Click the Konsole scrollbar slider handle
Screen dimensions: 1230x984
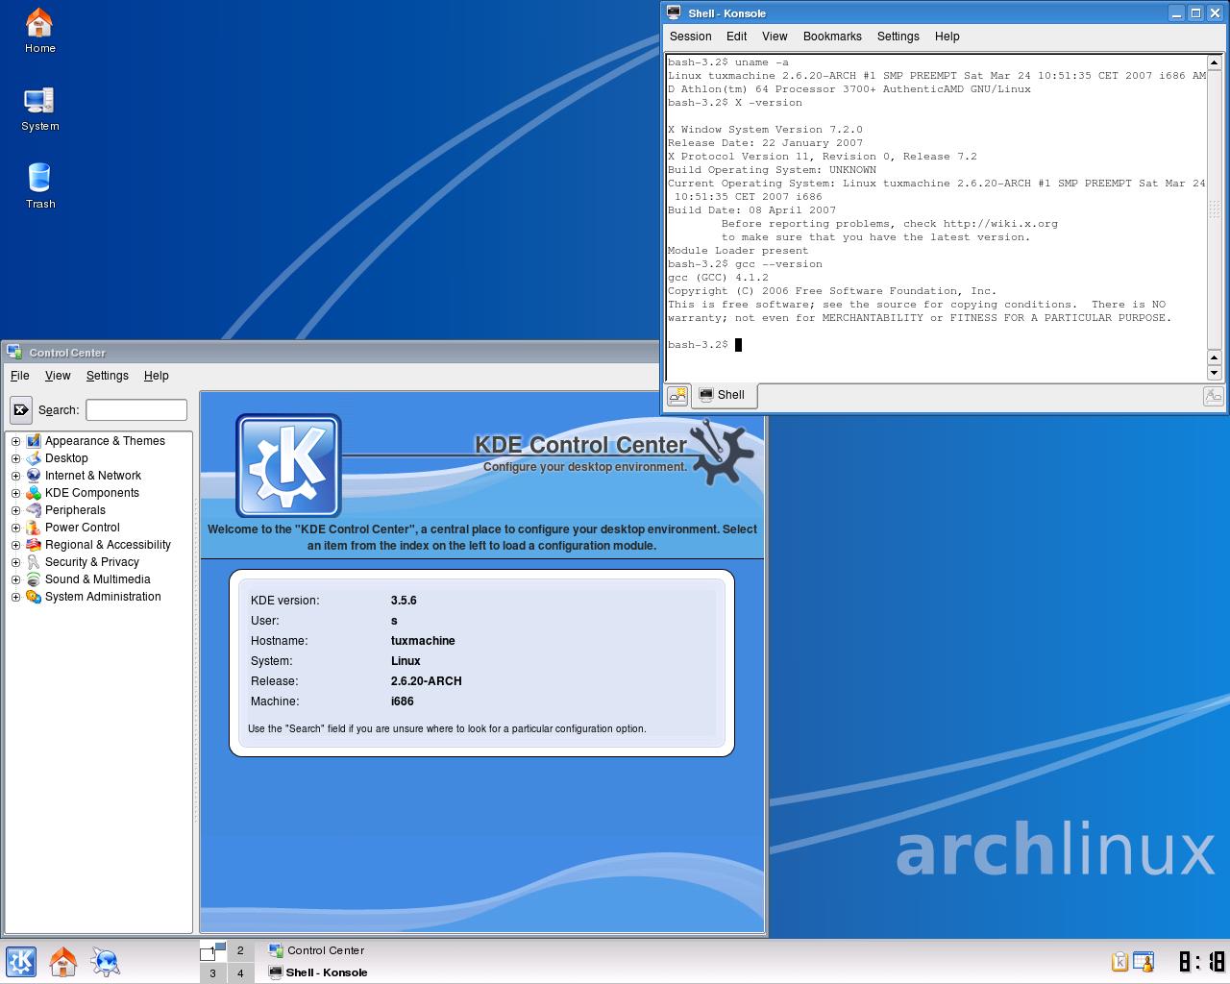point(1215,209)
